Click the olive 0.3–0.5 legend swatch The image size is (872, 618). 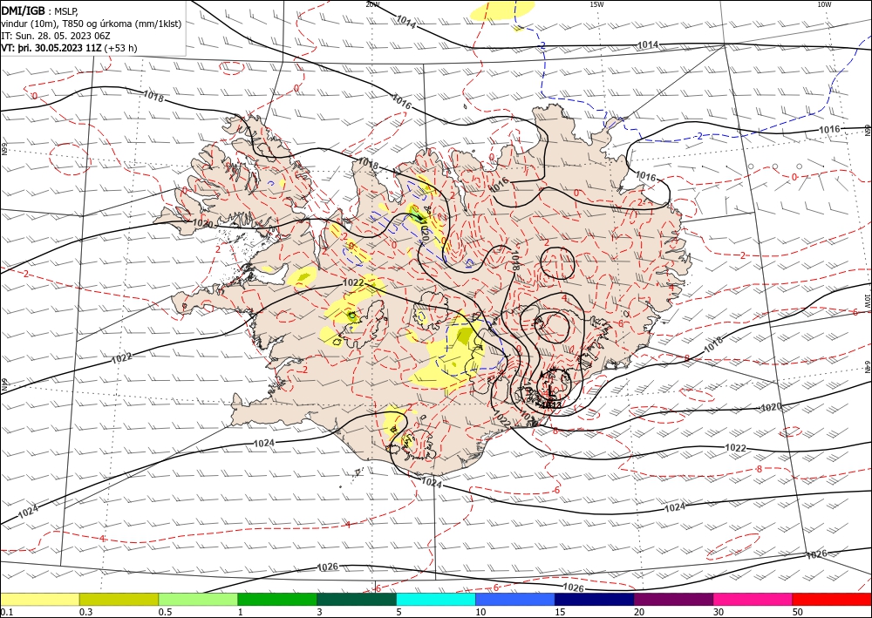[119, 599]
